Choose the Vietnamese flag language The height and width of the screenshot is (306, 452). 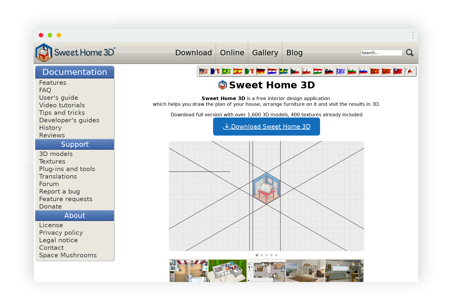point(375,71)
